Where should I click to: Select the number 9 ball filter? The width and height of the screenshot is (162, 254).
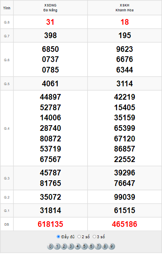111,246
